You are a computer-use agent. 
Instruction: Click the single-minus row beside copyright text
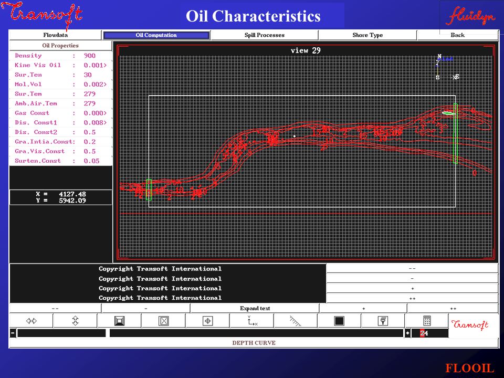413,278
